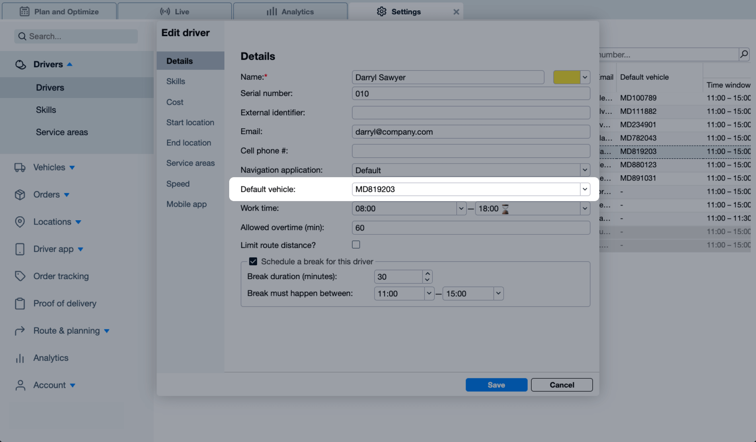Enable the Limit route distance checkbox
756x442 pixels.
click(x=356, y=245)
